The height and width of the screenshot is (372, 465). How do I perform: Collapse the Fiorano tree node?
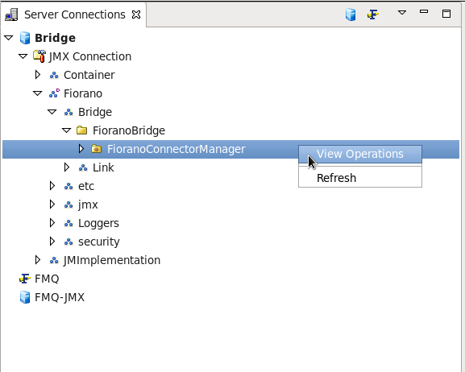click(x=37, y=93)
